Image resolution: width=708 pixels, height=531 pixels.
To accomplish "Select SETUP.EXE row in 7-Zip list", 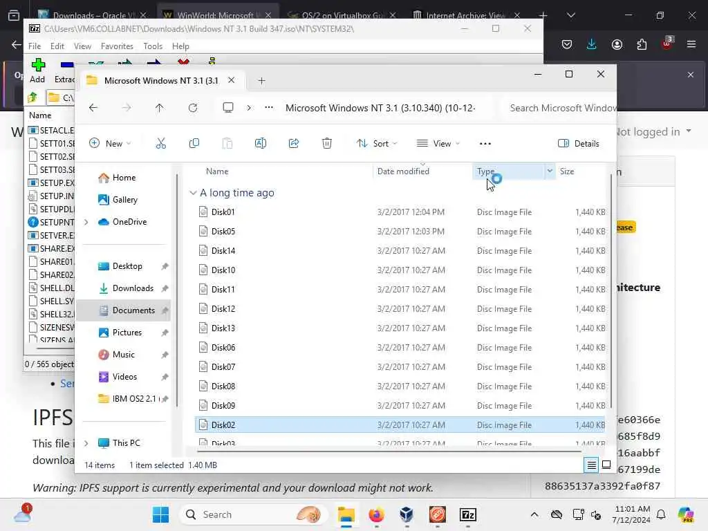I will [x=51, y=183].
